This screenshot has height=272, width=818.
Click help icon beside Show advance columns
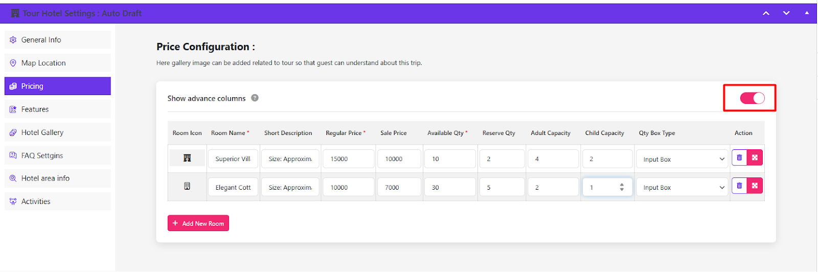[x=255, y=98]
